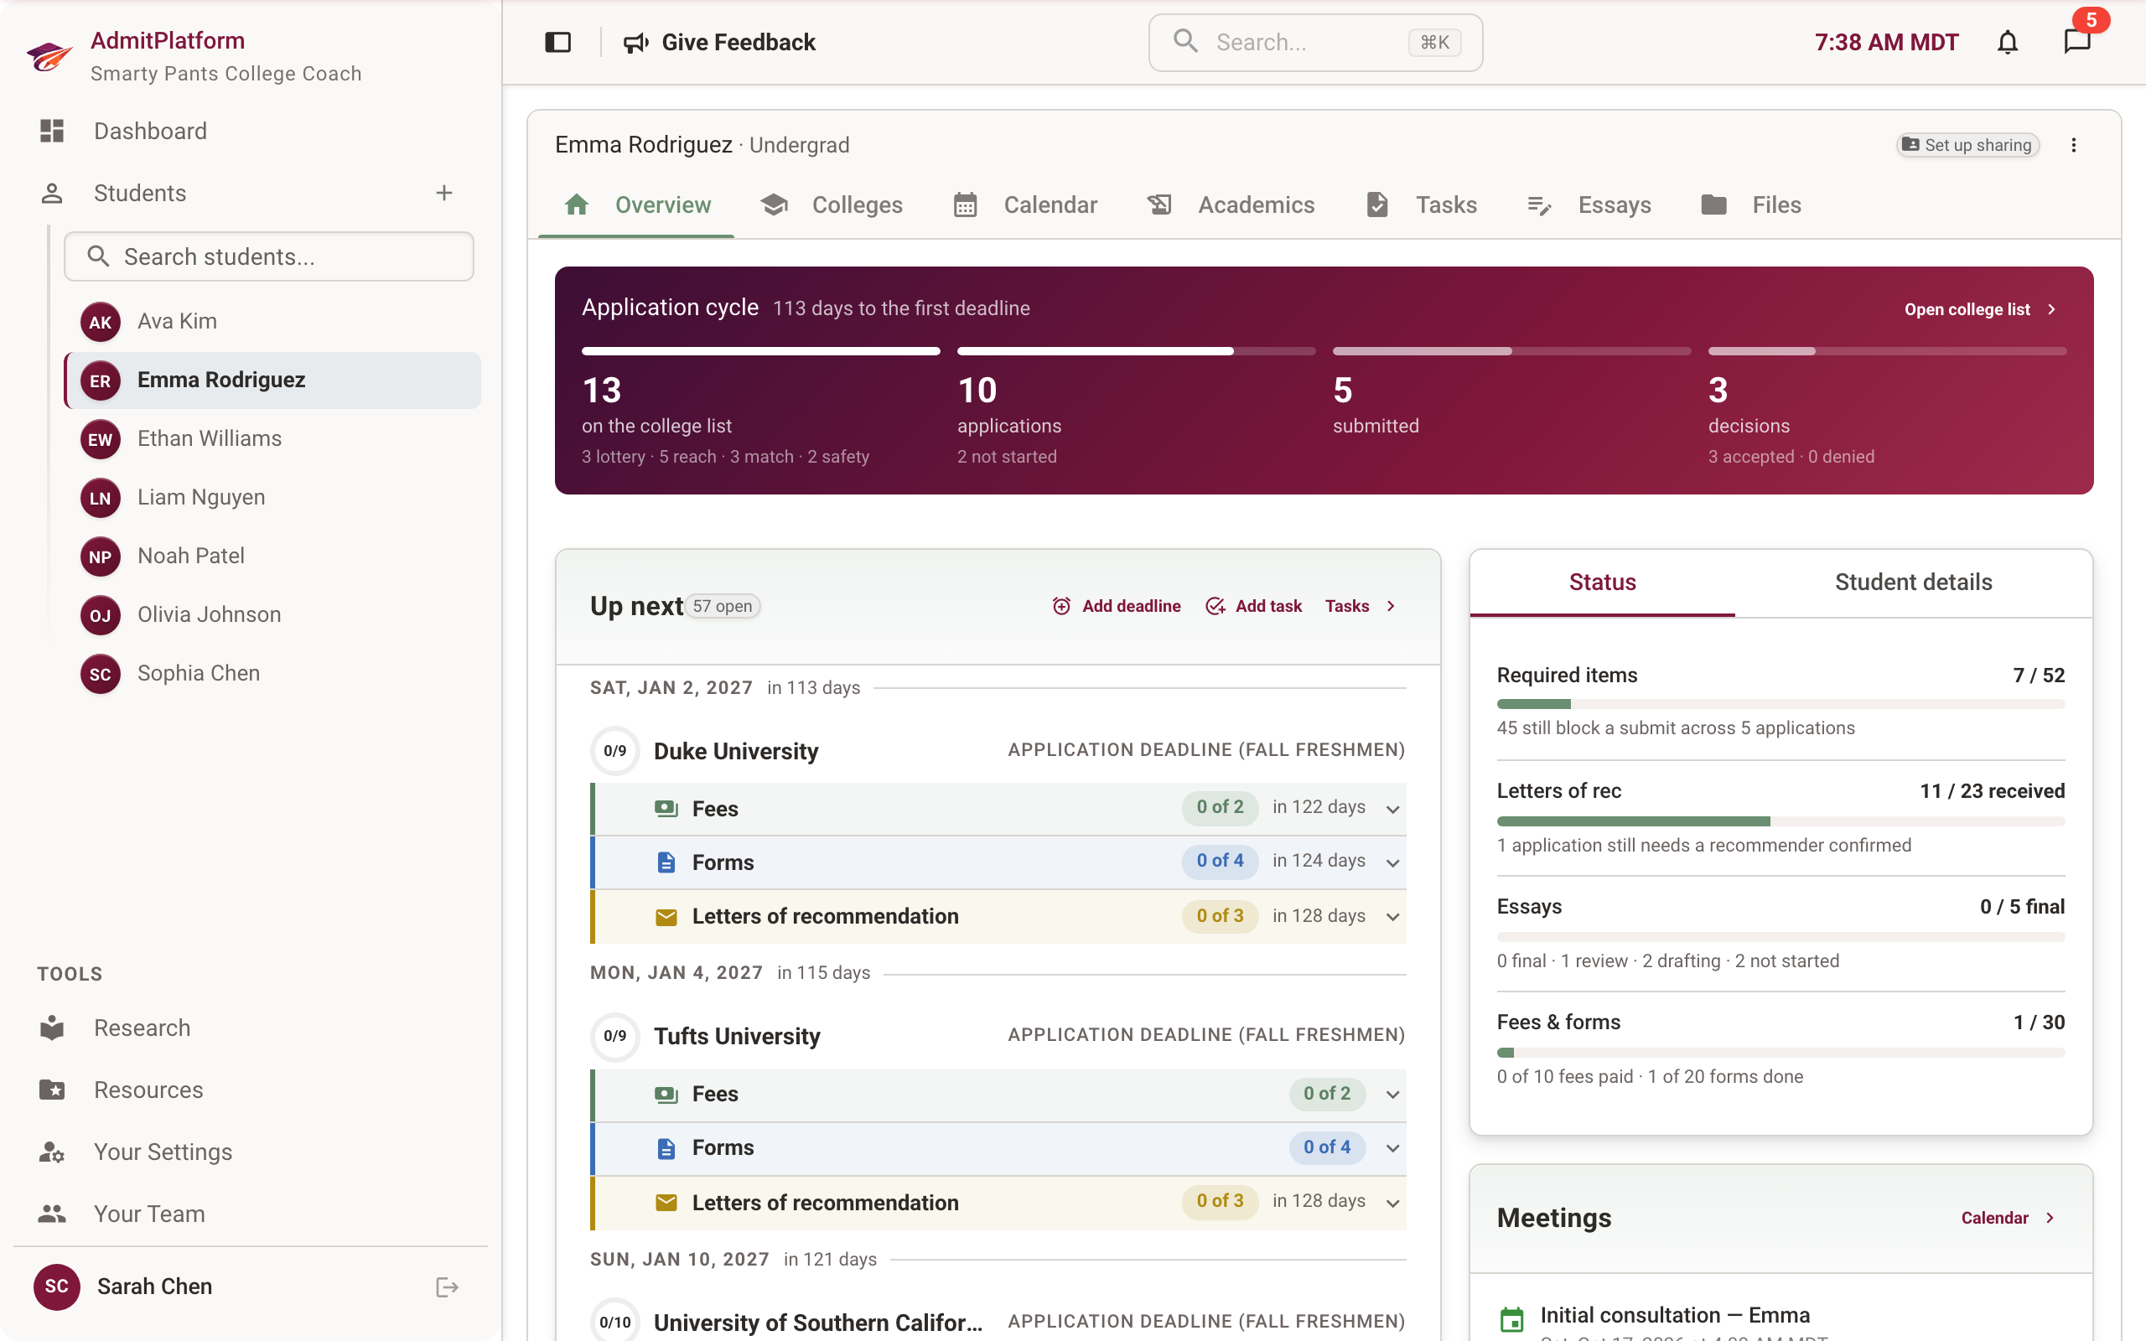Click the Ethan Williams EW avatar
This screenshot has height=1341, width=2146.
pos(101,439)
